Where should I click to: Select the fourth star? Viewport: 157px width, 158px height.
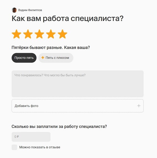coord(51,34)
